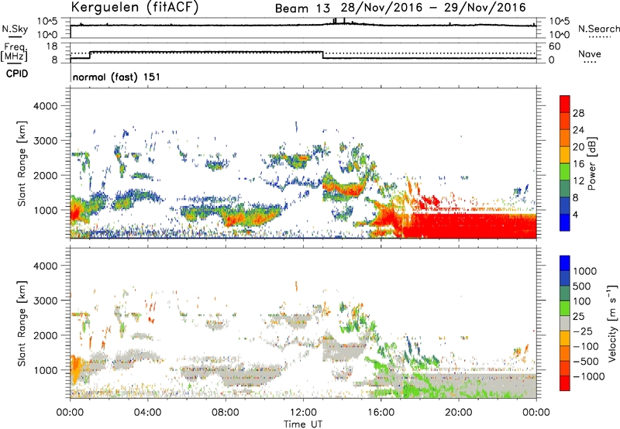Select the N.Sky label
The width and height of the screenshot is (620, 429).
[x=15, y=29]
